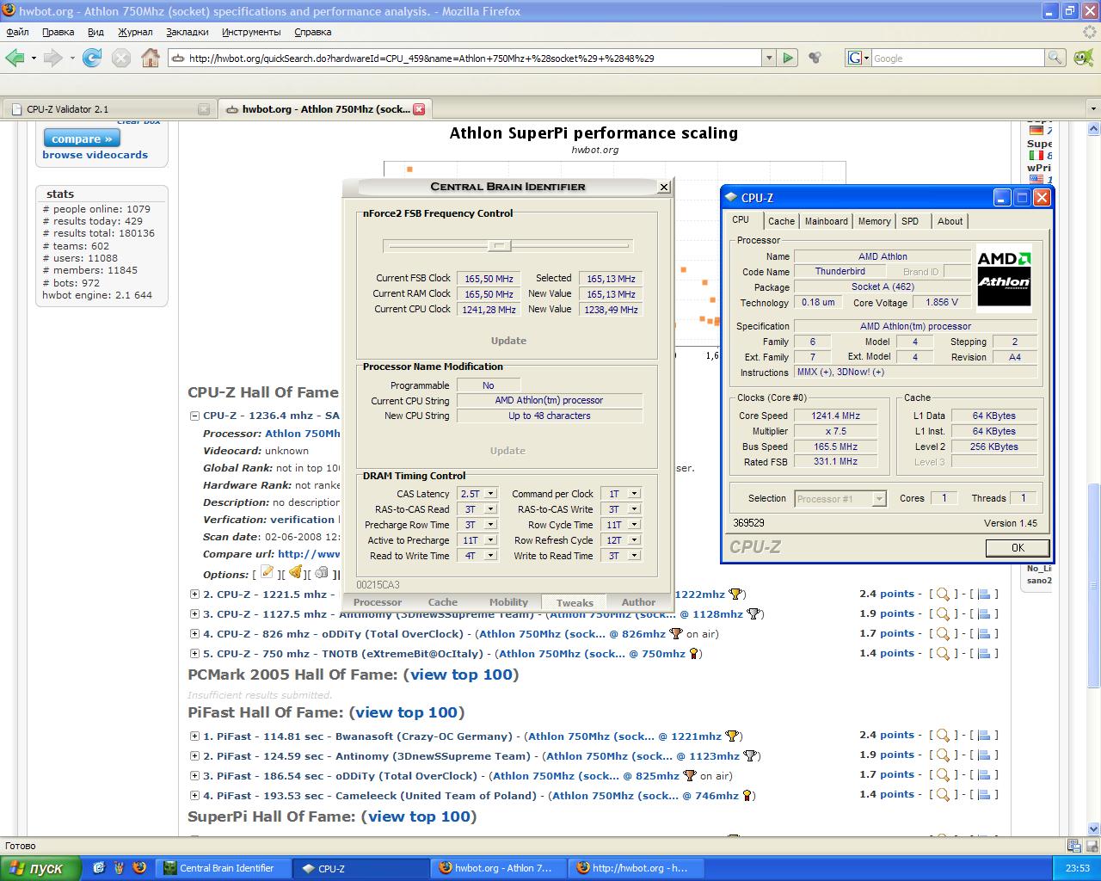Expand the 2. CPU-Z 1221.5 mhz entry
This screenshot has height=881, width=1101.
pos(195,594)
